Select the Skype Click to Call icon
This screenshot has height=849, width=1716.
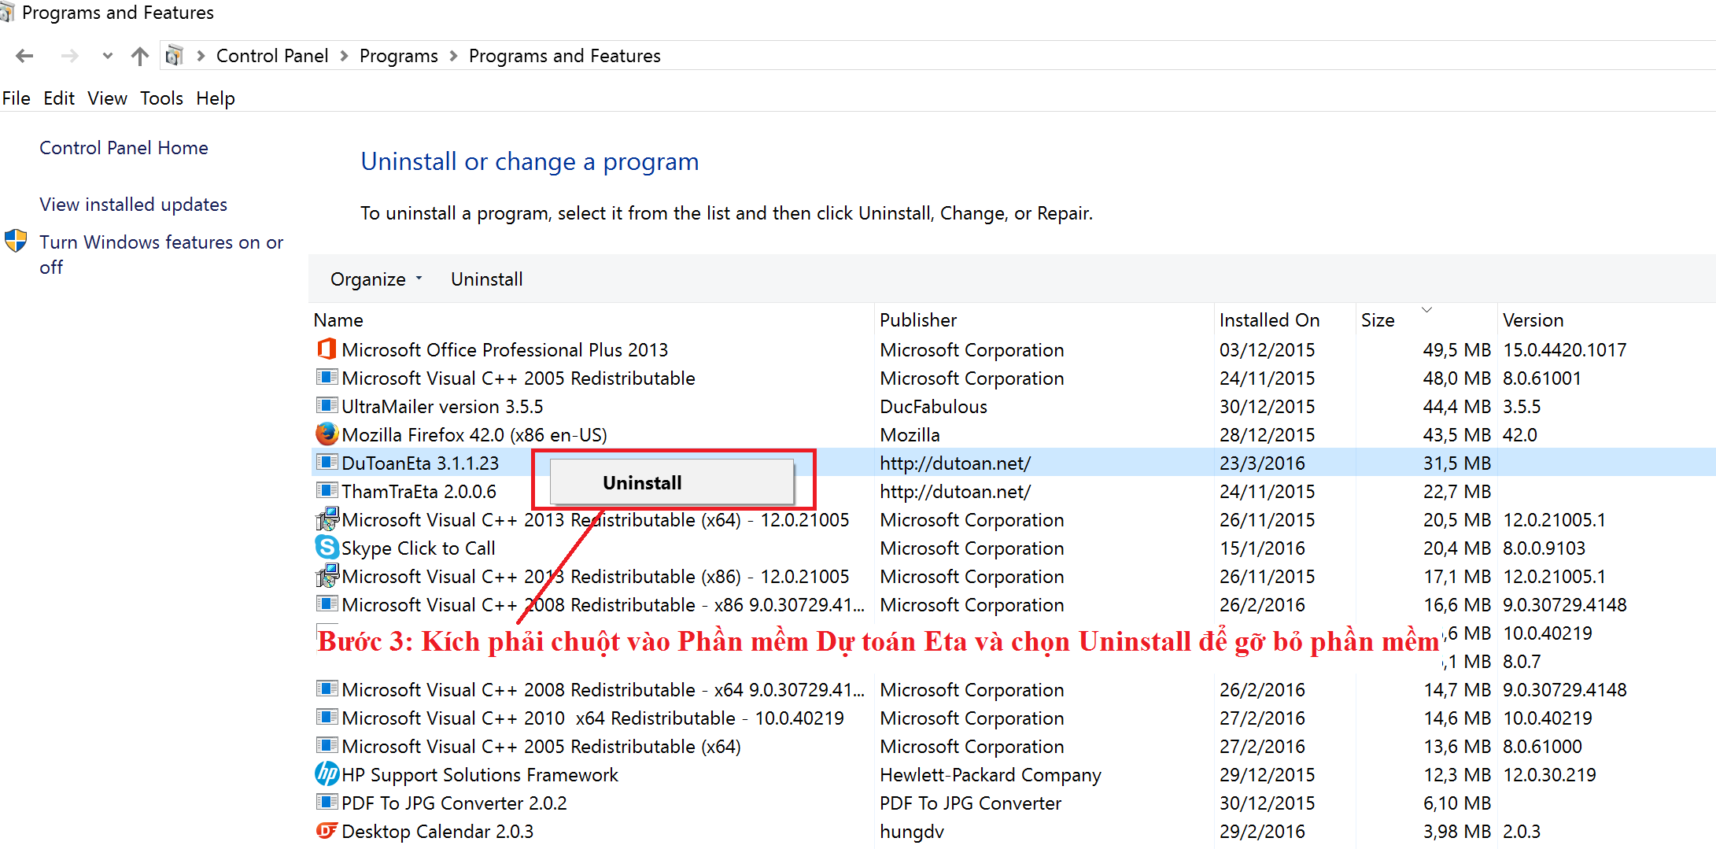pos(327,547)
